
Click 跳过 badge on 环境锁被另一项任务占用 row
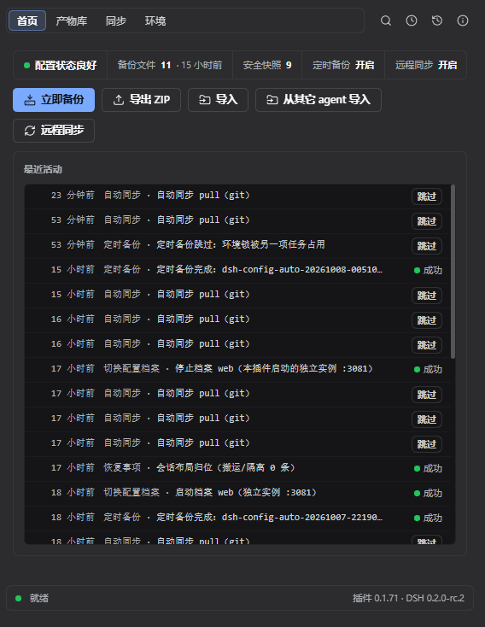tap(427, 246)
